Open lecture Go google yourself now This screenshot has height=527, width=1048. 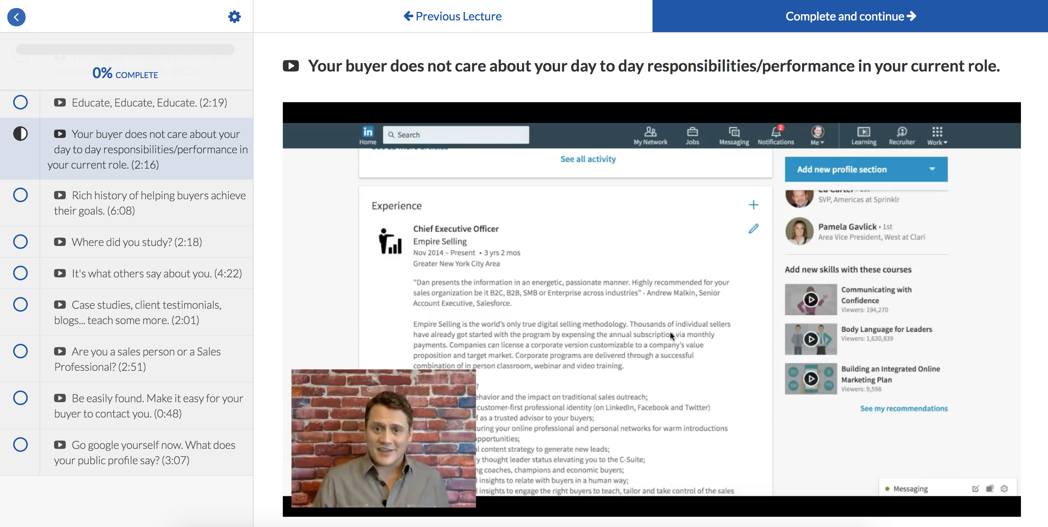(x=145, y=452)
